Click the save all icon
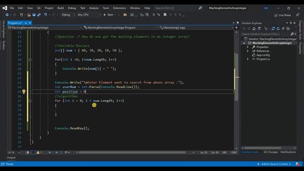The height and width of the screenshot is (171, 304). (39, 15)
